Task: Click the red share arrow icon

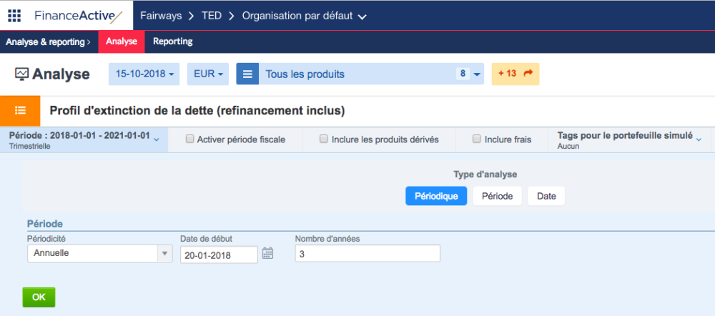Action: tap(528, 73)
